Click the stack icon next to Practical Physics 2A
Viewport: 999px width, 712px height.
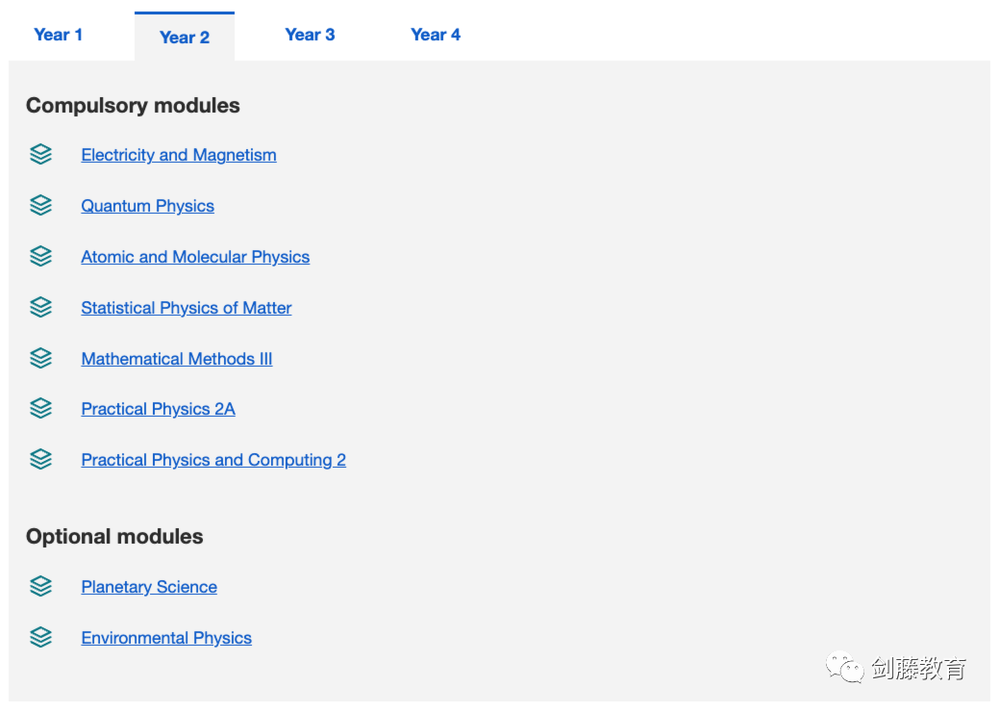click(40, 409)
